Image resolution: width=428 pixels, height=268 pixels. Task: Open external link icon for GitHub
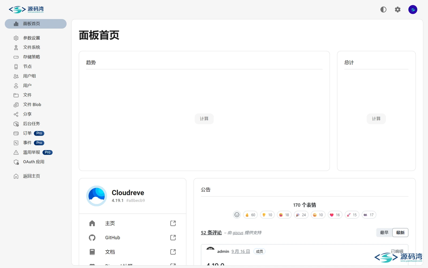click(173, 238)
